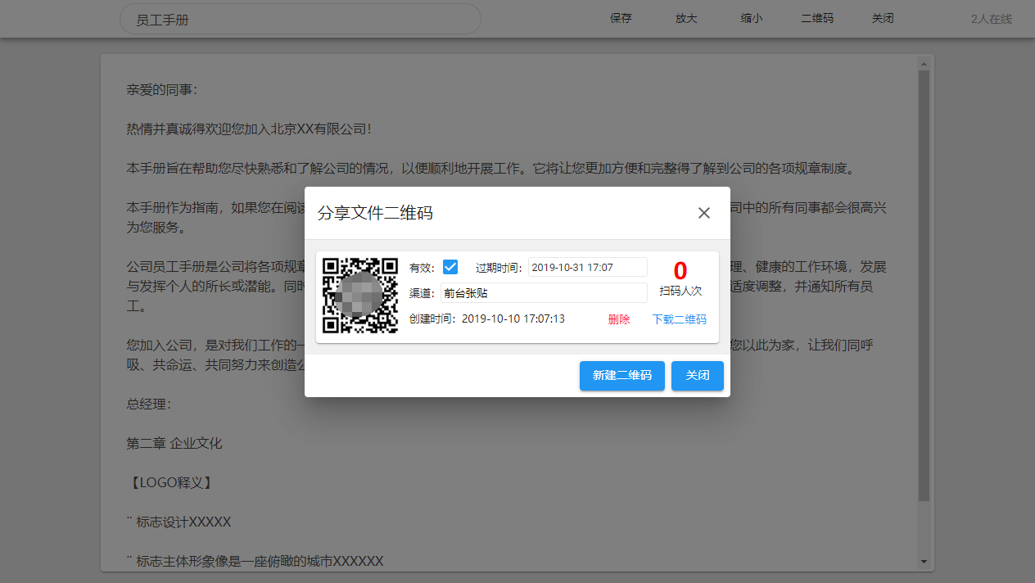1035x583 pixels.
Task: Click the red scan count above 扫码人次
Action: pos(680,271)
